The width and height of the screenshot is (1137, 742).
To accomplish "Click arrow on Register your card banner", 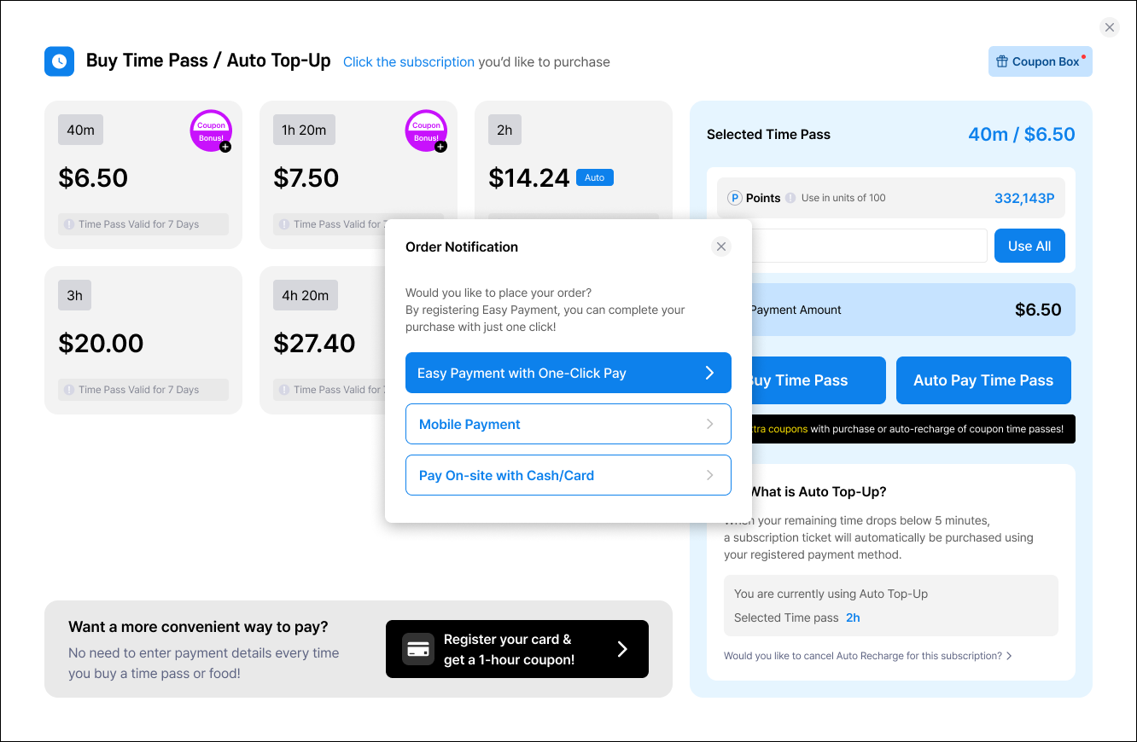I will pos(622,649).
